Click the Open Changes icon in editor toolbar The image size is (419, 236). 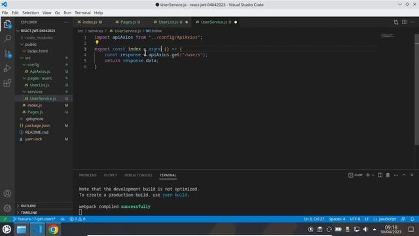[x=395, y=22]
